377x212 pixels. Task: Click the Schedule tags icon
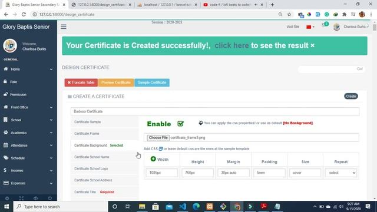[x=6, y=158]
